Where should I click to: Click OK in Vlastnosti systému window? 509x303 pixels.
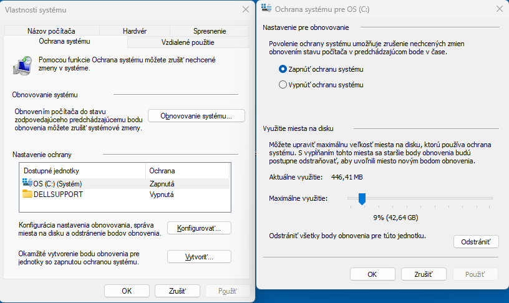pyautogui.click(x=127, y=291)
